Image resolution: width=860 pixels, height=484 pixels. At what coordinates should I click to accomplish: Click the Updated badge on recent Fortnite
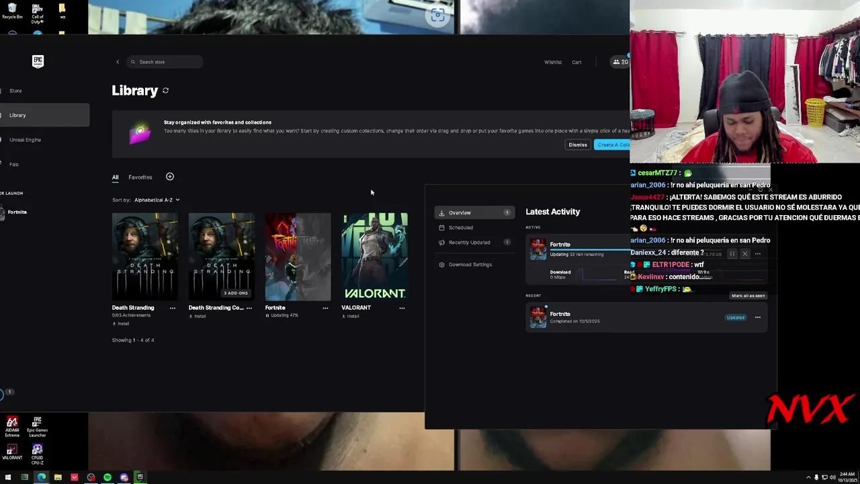tap(736, 317)
